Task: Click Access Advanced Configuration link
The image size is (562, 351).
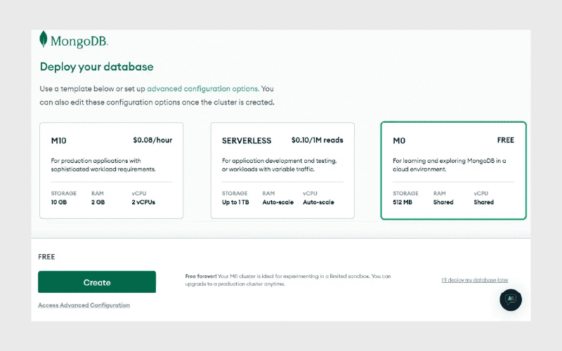Action: [x=84, y=305]
